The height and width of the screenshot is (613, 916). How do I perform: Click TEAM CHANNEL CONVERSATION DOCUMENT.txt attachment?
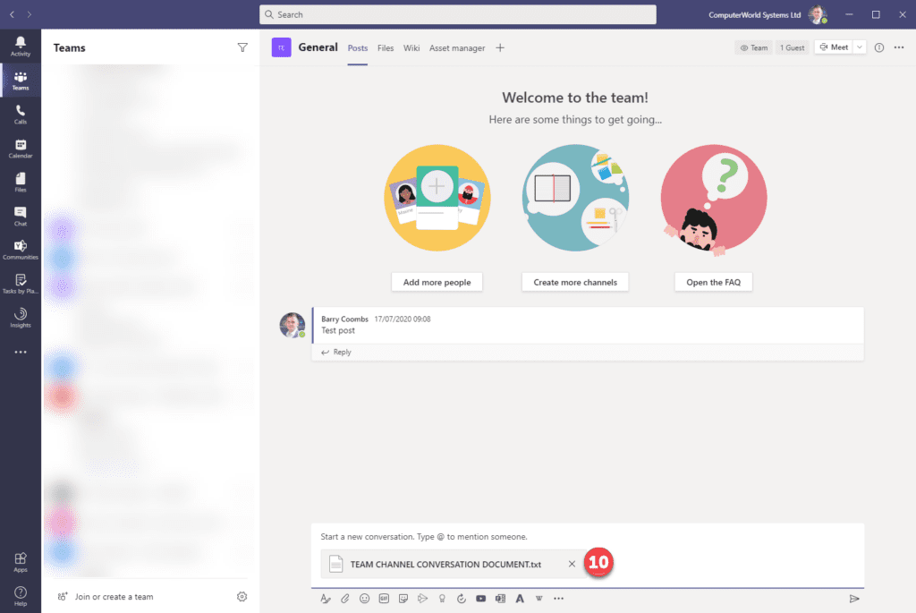pos(445,564)
